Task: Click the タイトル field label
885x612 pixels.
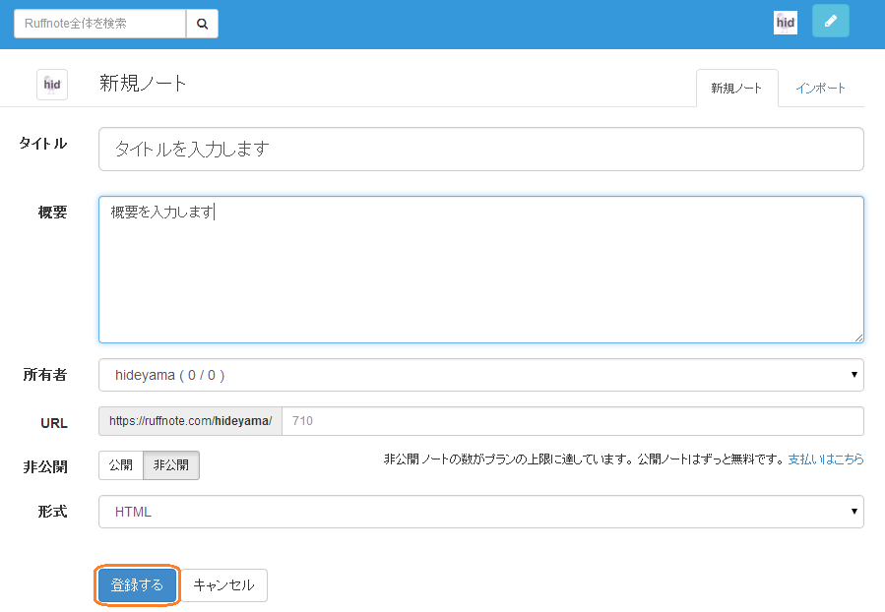Action: pyautogui.click(x=43, y=144)
